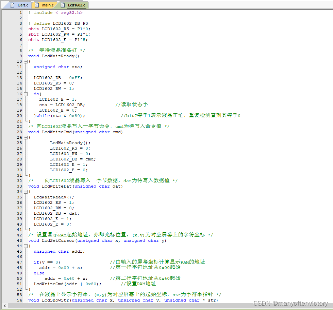
Task: Click on 'sbit LCD1602_RW = P1^1;' line
Action: pyautogui.click(x=59, y=34)
